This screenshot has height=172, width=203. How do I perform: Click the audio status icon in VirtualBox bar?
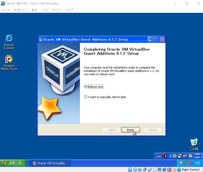click(x=140, y=169)
